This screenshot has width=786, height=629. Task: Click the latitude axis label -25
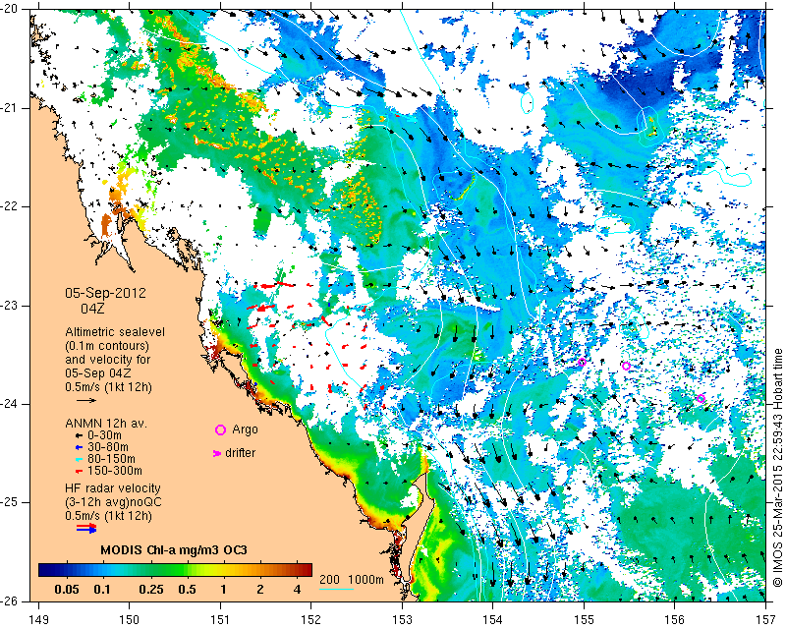point(9,502)
